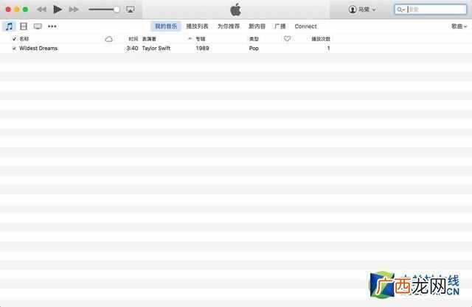Select the Wildest Dreams song title
472x307 pixels.
(38, 48)
